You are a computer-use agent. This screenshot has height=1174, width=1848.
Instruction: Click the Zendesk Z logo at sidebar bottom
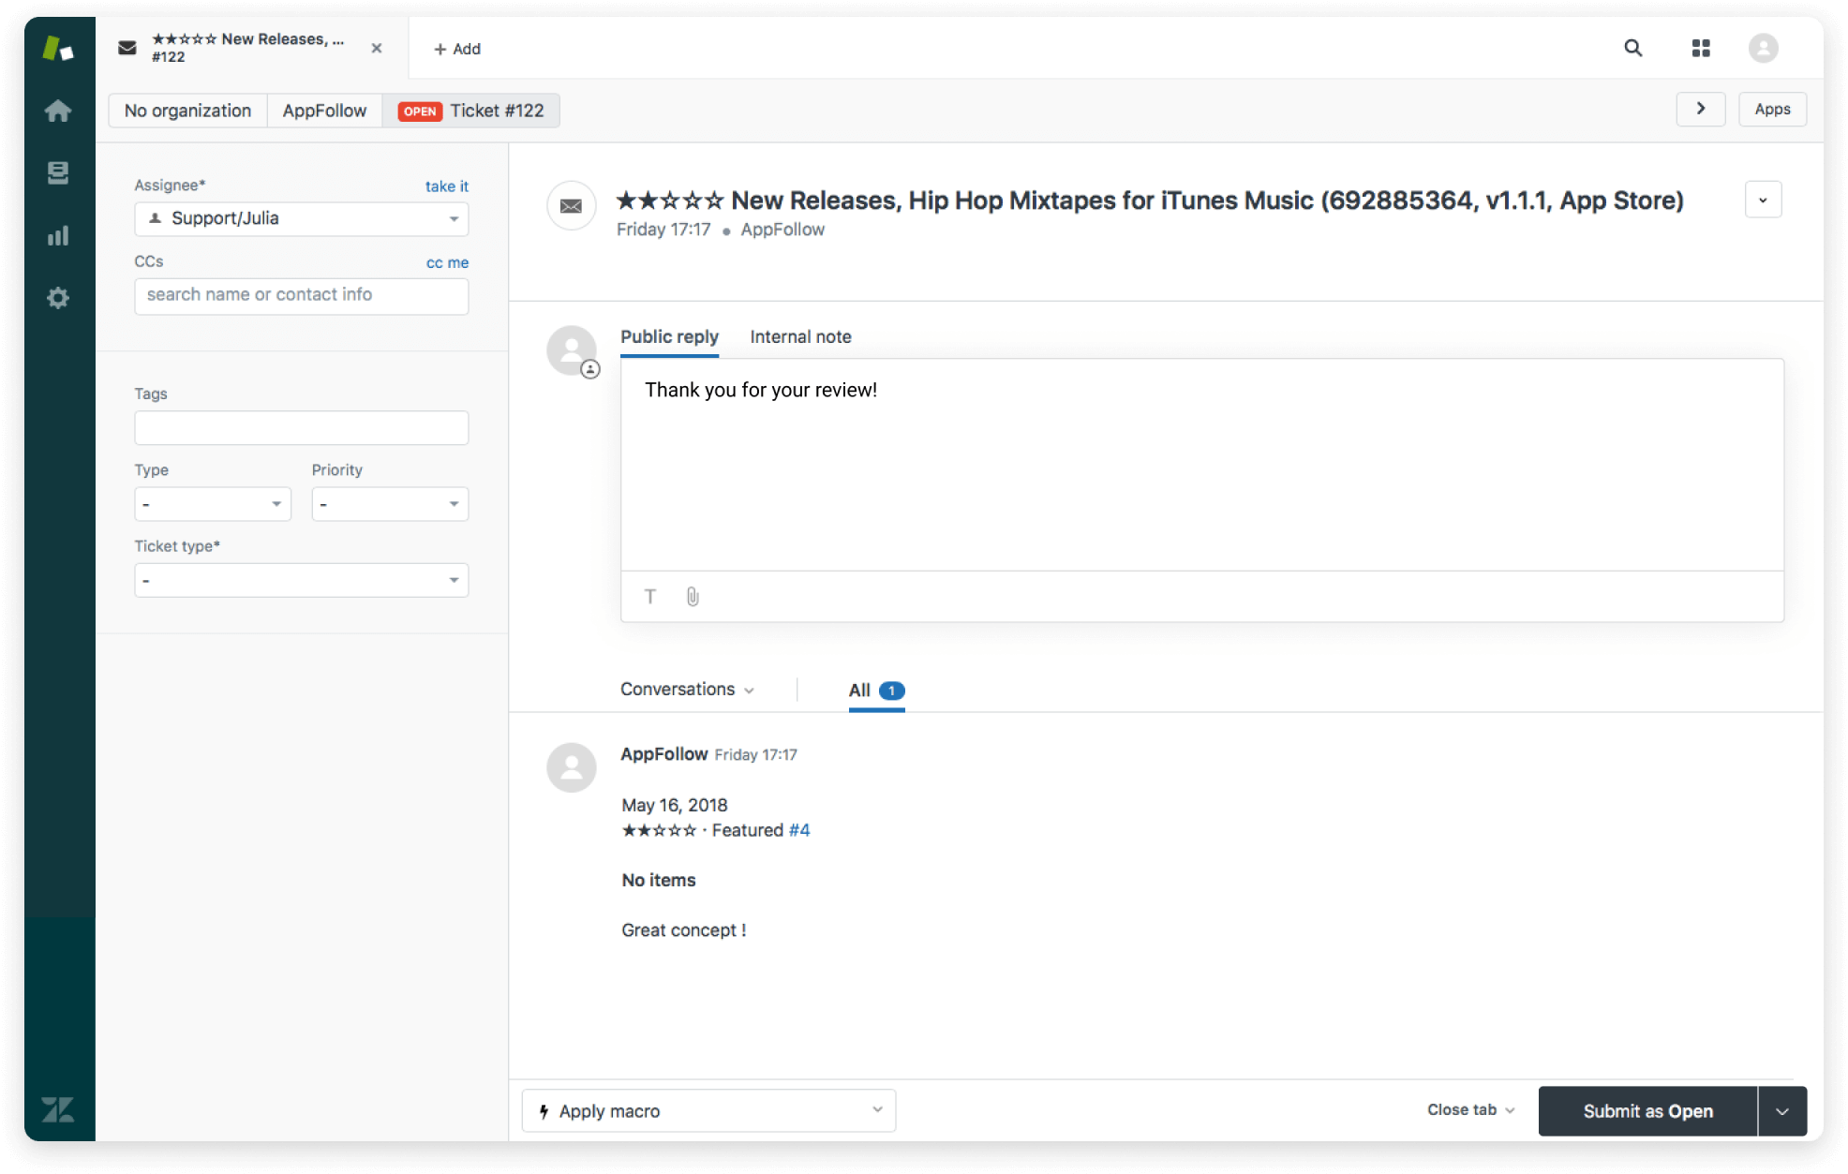pos(58,1110)
